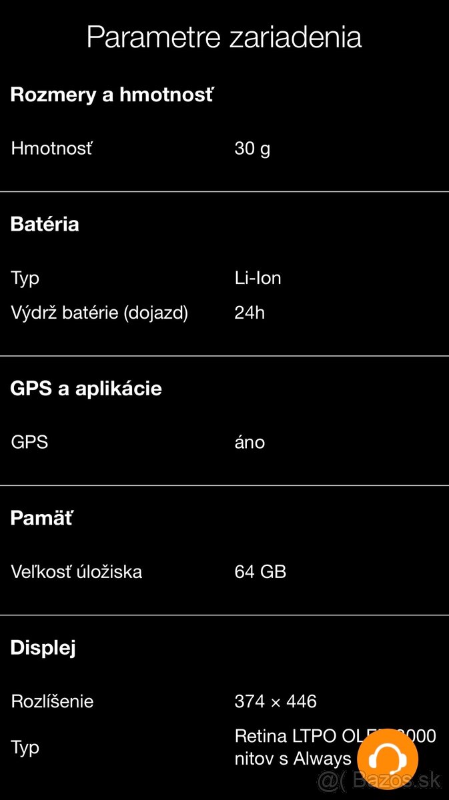449x800 pixels.
Task: Tap the "Batéria" section heading
Action: [x=45, y=224]
